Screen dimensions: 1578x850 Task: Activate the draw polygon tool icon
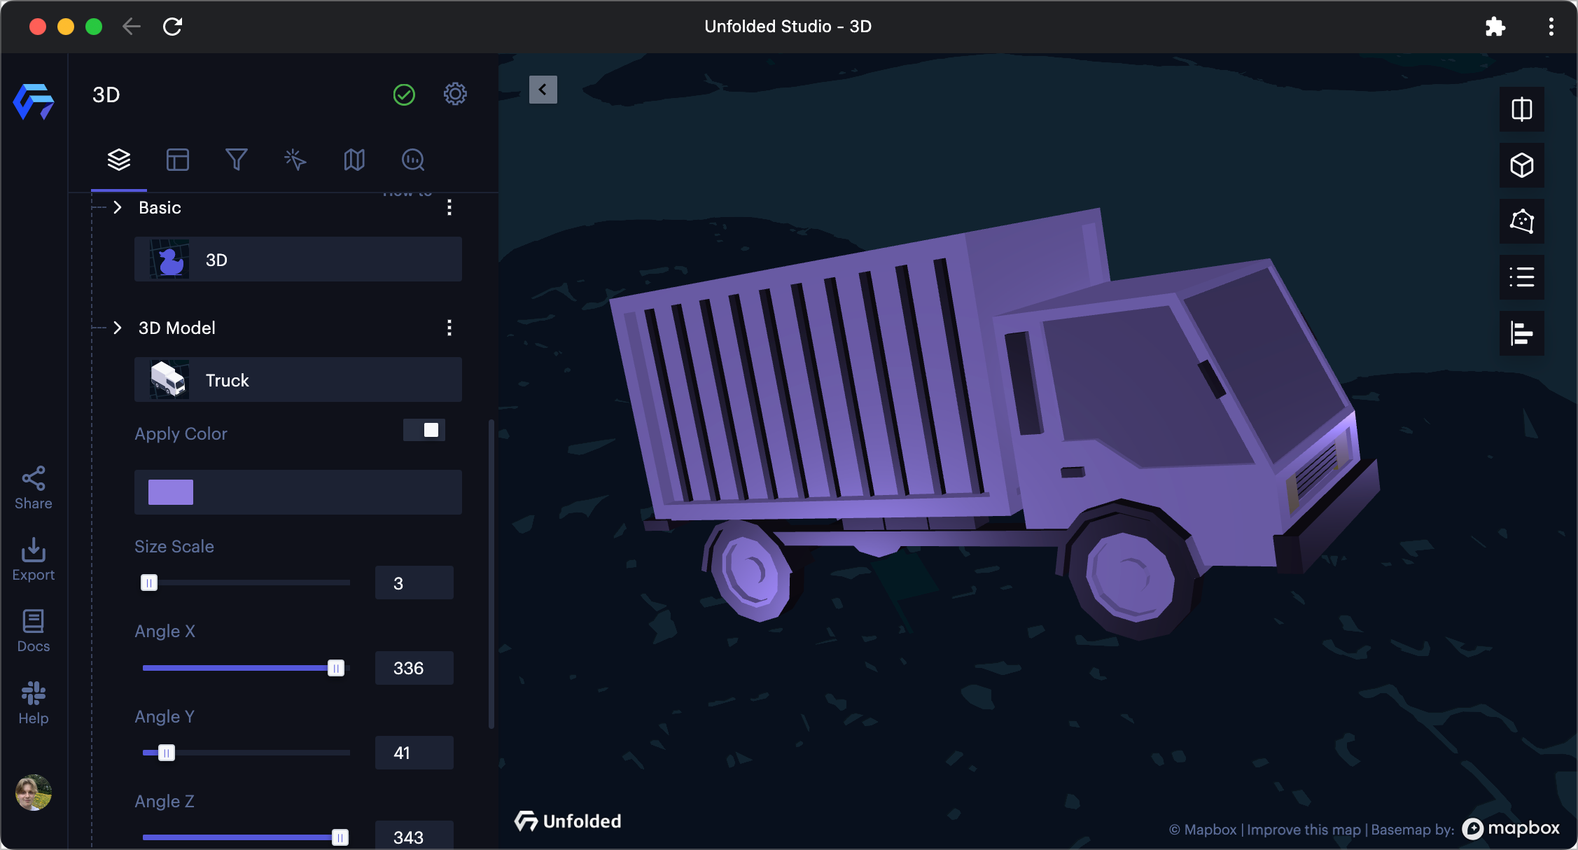pyautogui.click(x=1521, y=222)
